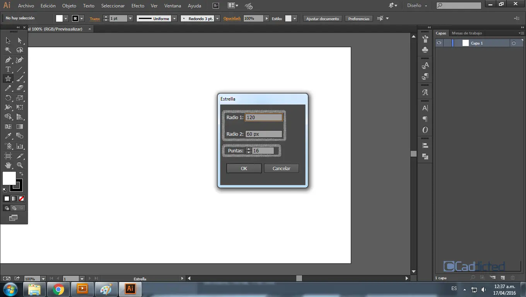This screenshot has height=297, width=526.
Task: Expand the Opacidad slider arrow
Action: pos(266,19)
